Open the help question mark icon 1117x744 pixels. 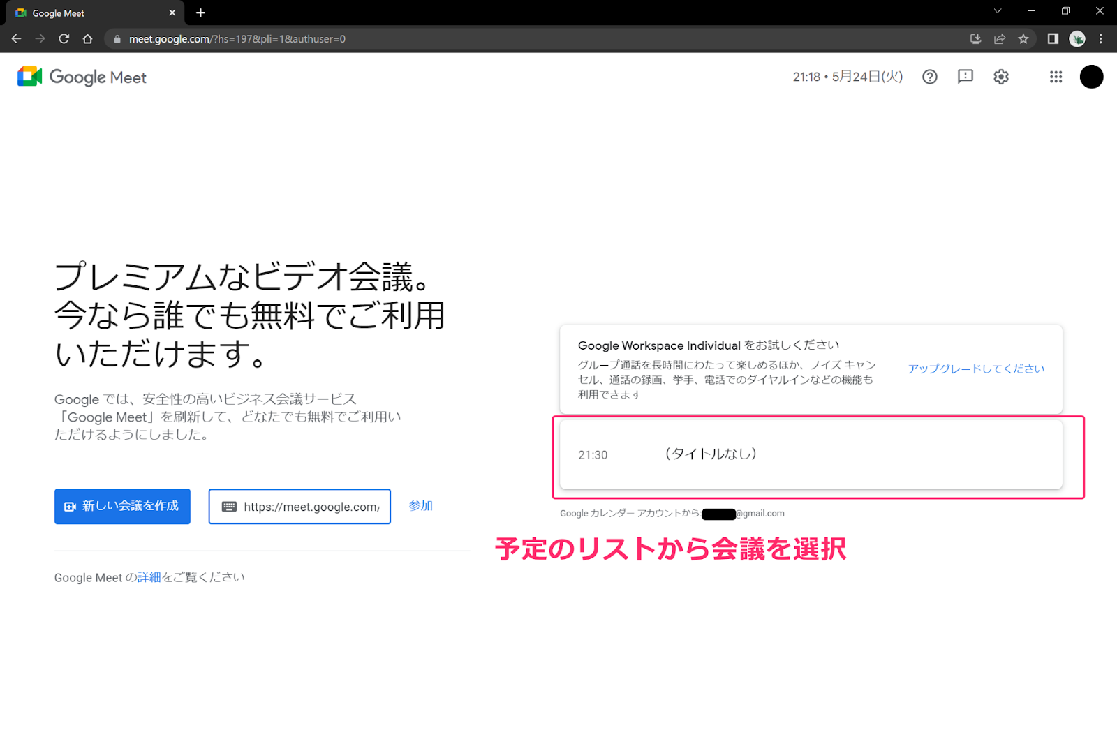tap(929, 77)
